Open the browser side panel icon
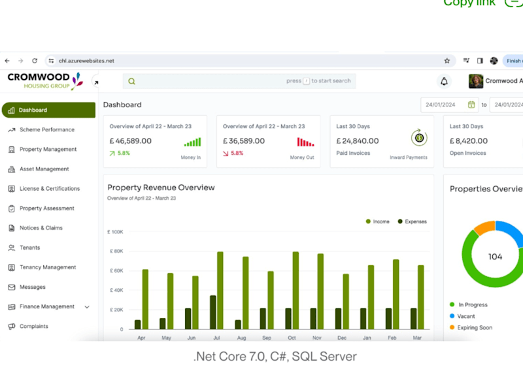This screenshot has height=392, width=523. (x=480, y=61)
